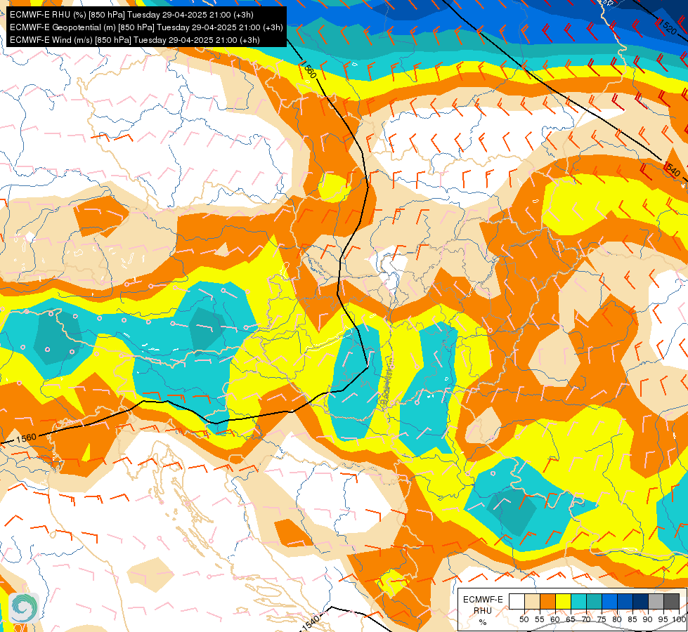
Task: Click the 1540 contour label at the bottom map edge
Action: 310,624
